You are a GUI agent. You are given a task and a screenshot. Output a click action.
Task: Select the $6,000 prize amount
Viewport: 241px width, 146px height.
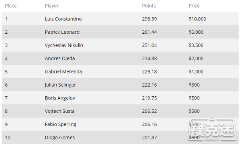point(196,32)
